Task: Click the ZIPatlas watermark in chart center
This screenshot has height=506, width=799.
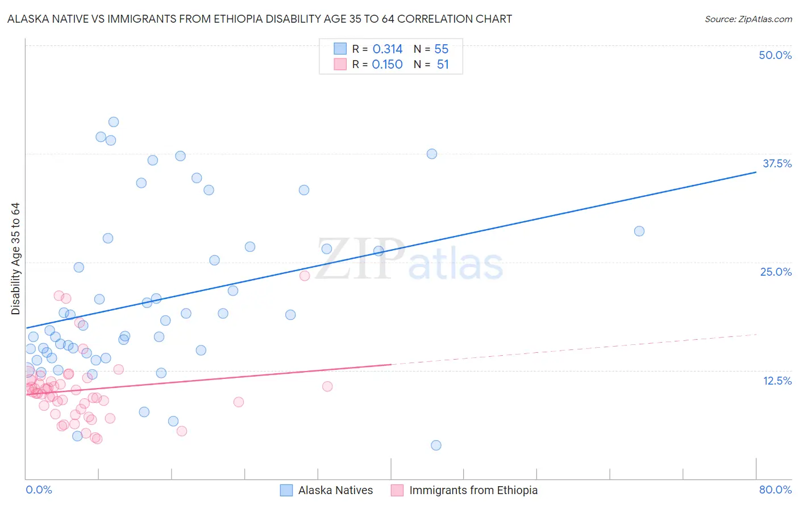Action: coord(409,260)
